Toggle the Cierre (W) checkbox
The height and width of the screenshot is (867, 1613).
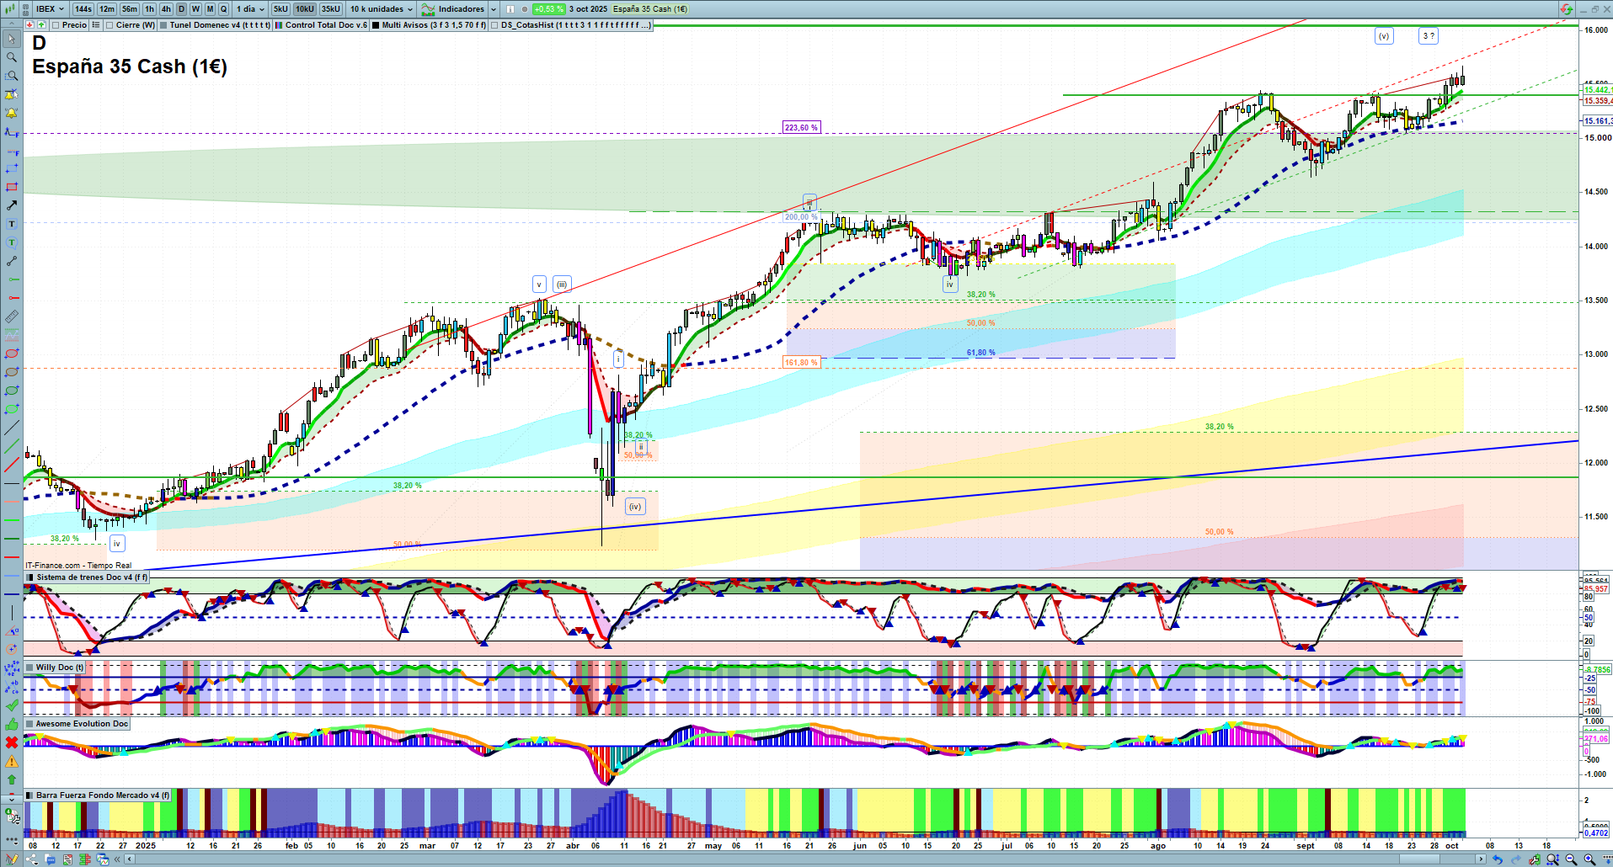[109, 25]
